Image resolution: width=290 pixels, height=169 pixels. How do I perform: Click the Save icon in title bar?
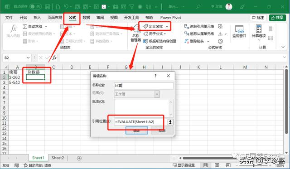tap(48, 7)
